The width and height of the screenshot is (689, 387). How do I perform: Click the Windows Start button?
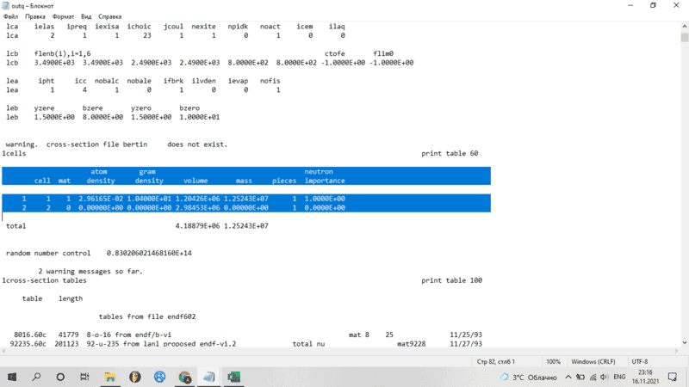(11, 377)
